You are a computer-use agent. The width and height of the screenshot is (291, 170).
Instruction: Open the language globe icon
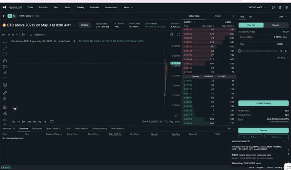280,7
